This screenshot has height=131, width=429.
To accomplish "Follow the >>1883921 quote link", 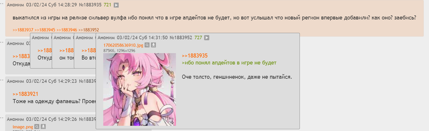I will 26,94.
